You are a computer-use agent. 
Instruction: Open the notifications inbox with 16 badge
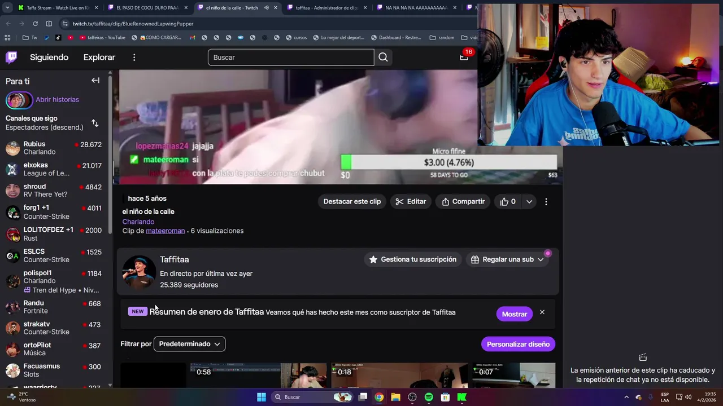464,57
